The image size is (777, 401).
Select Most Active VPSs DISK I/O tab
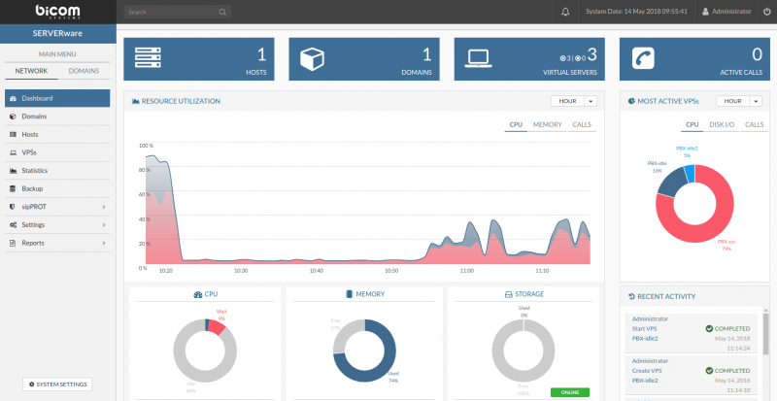(722, 125)
